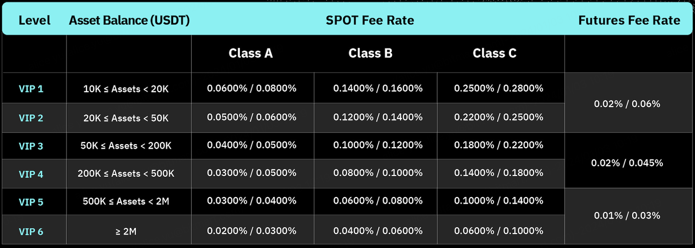
Task: Select the SPOT Fee Rate header
Action: (370, 20)
